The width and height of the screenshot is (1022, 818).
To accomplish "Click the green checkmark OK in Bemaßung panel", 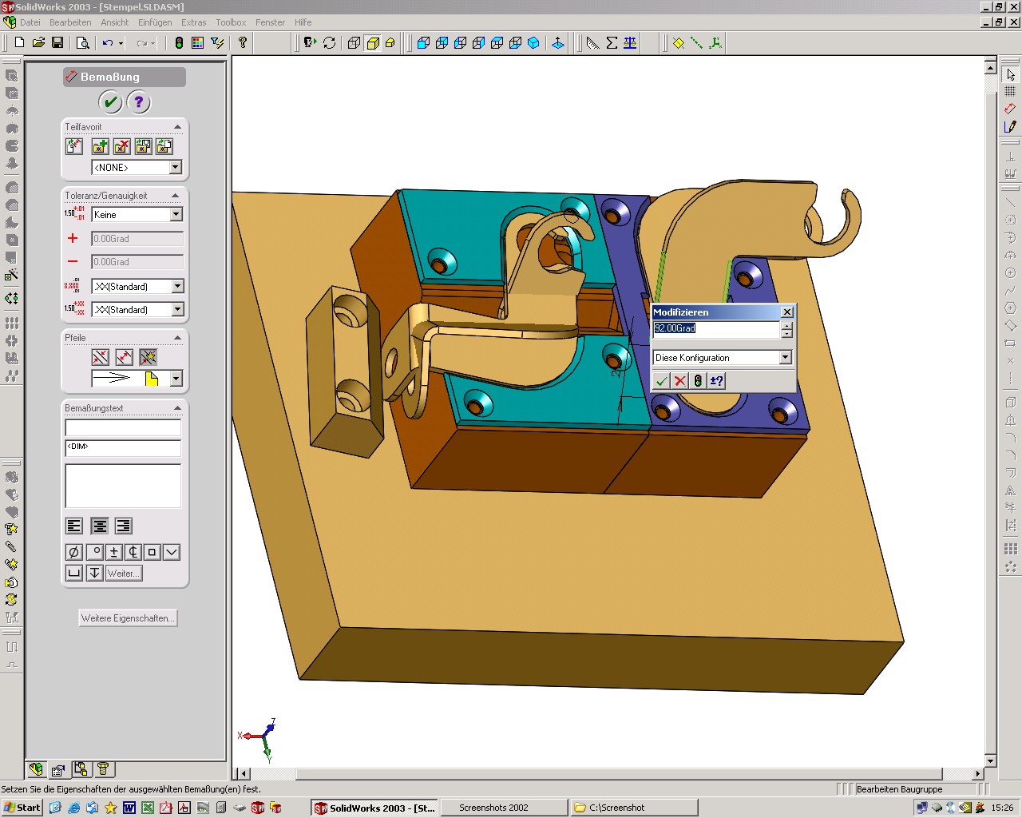I will pyautogui.click(x=110, y=102).
